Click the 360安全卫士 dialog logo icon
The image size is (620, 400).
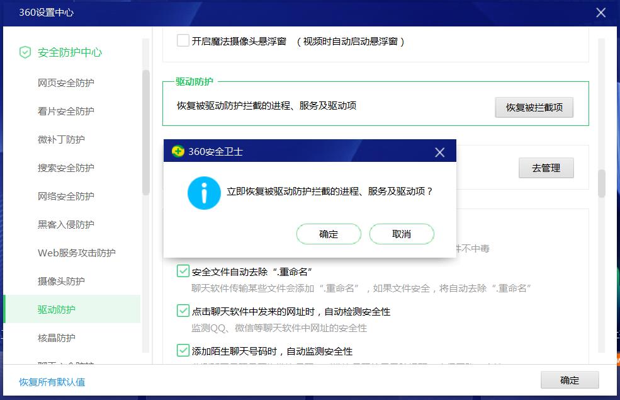pyautogui.click(x=178, y=151)
